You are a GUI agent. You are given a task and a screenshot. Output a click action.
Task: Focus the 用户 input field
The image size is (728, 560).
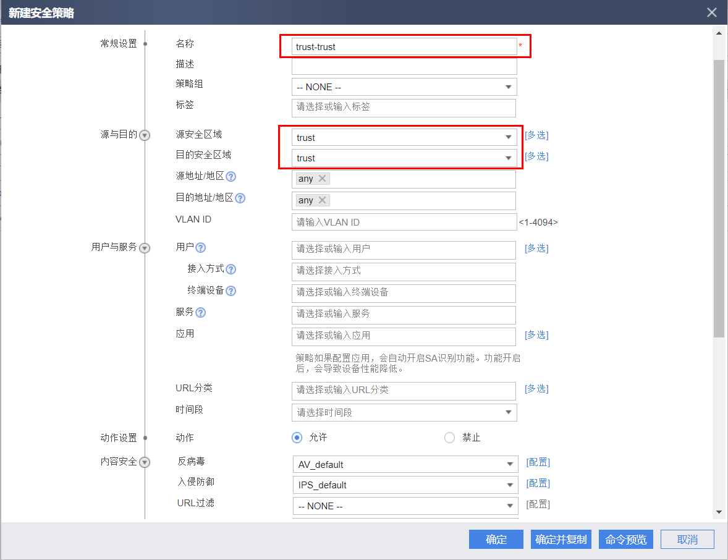(404, 250)
